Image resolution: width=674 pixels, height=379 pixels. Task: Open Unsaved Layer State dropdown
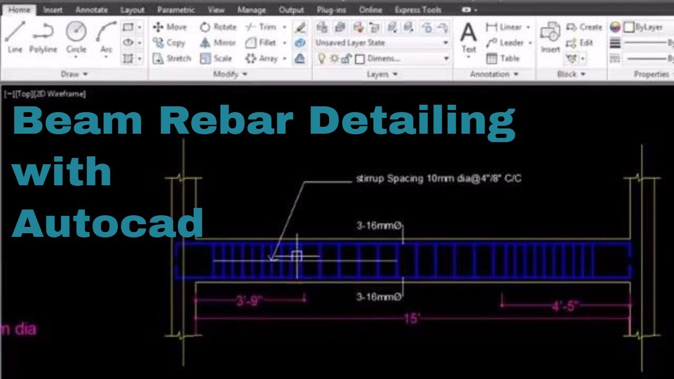click(382, 43)
